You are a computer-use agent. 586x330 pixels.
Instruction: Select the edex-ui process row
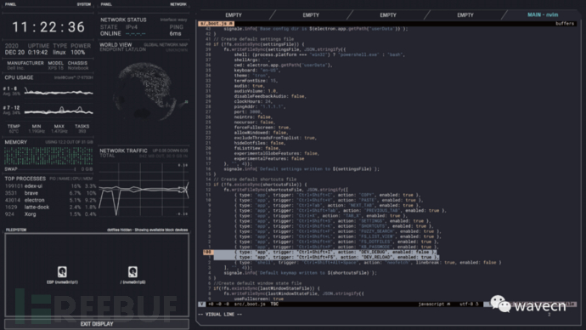pos(50,186)
